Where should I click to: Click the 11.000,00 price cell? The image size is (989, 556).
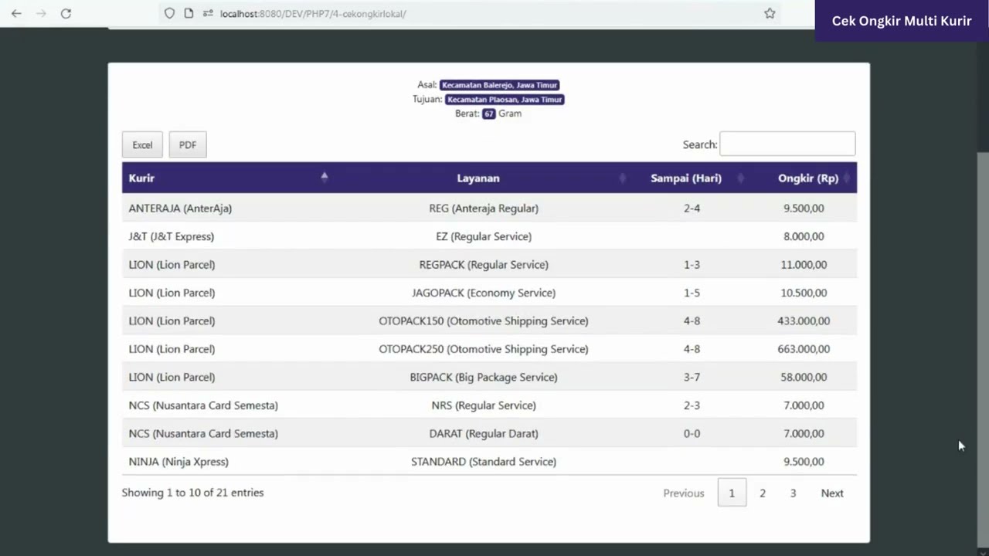pos(804,264)
